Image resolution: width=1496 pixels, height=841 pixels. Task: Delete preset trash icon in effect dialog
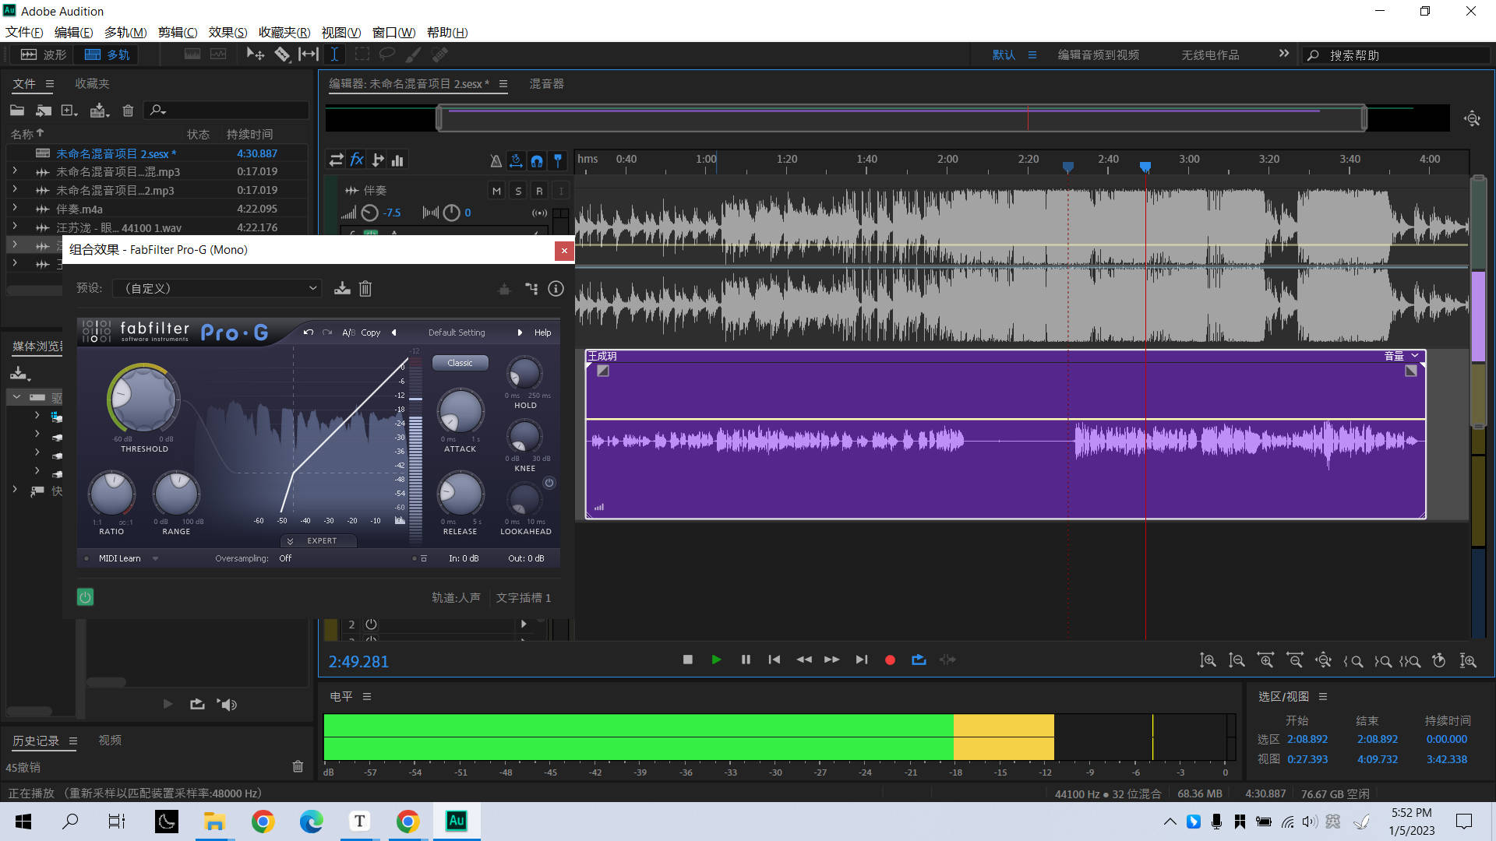[365, 288]
